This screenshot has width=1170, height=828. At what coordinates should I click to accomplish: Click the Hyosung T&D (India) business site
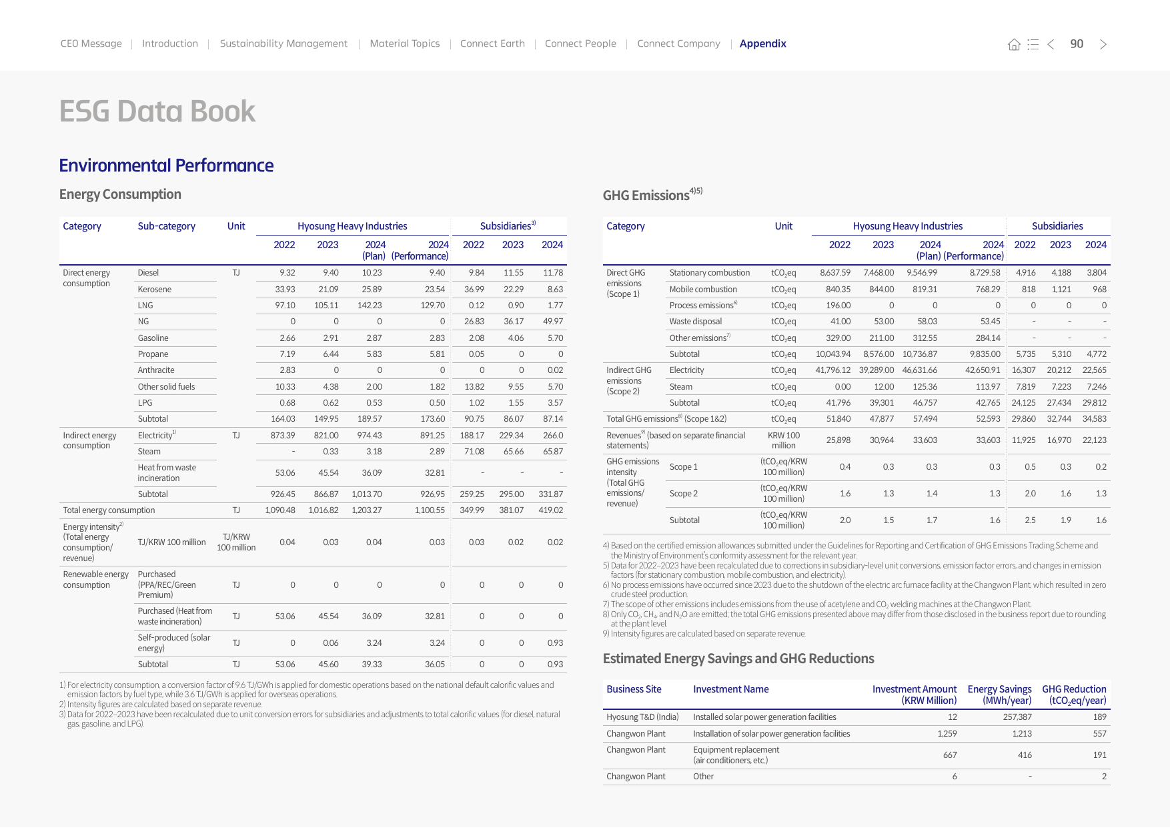point(642,717)
